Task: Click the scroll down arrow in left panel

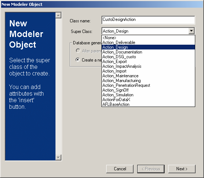Action: pos(58,157)
